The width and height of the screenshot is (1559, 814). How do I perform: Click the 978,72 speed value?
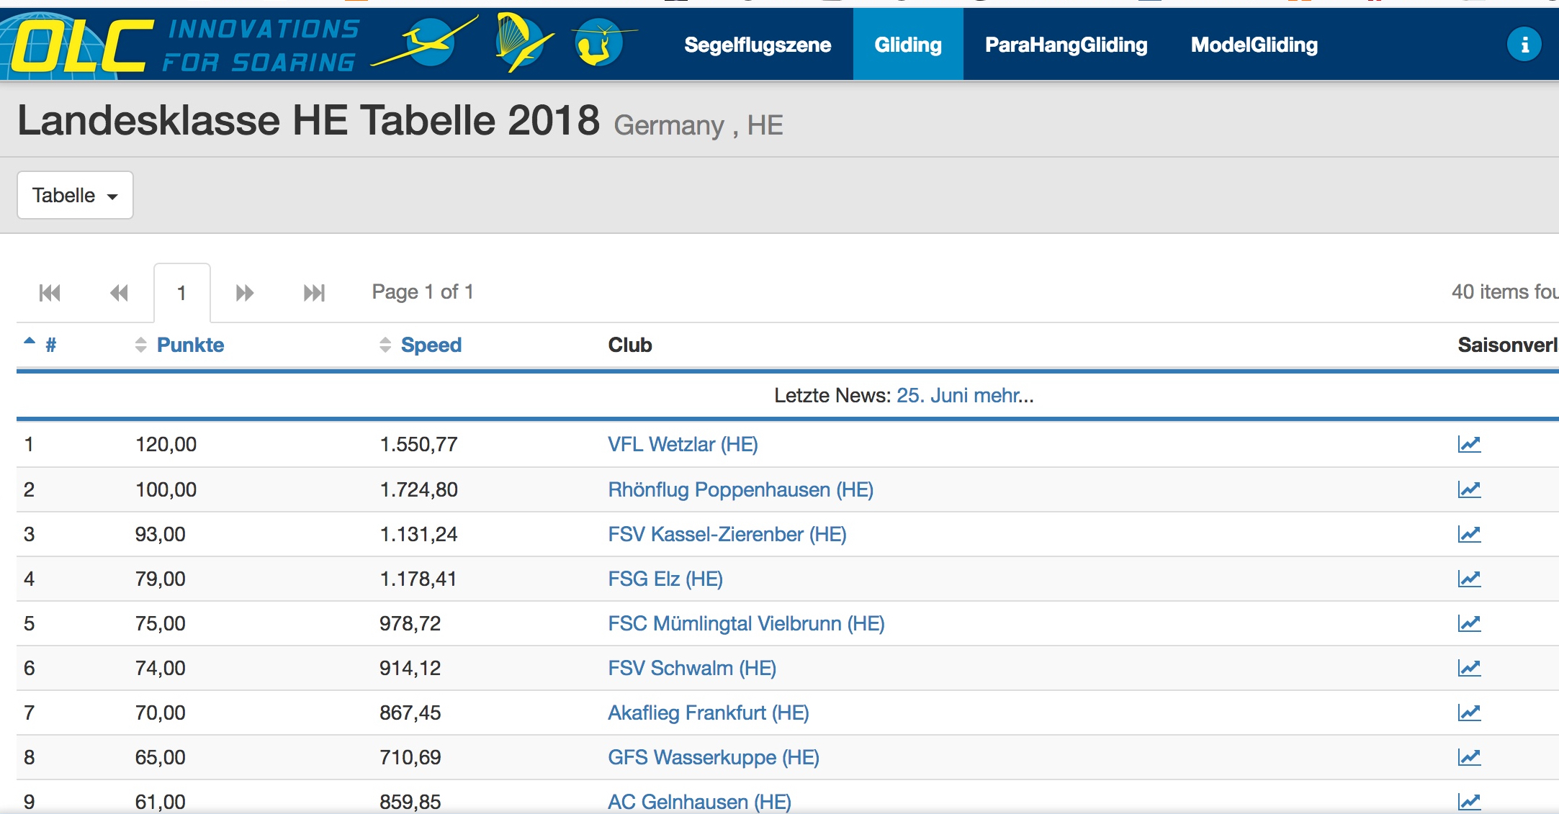(x=410, y=623)
